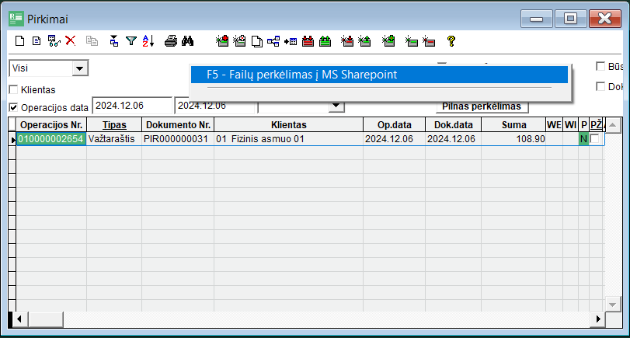630x338 pixels.
Task: Click the view record icon with glasses
Action: tap(54, 41)
